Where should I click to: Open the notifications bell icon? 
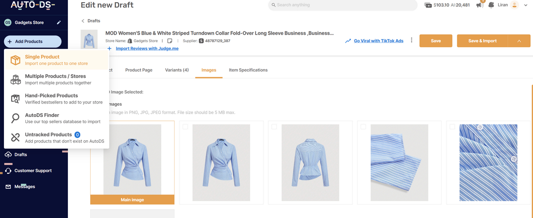[491, 5]
